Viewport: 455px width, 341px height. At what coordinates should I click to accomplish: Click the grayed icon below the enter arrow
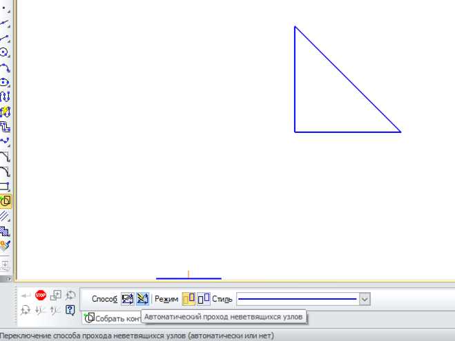26,310
